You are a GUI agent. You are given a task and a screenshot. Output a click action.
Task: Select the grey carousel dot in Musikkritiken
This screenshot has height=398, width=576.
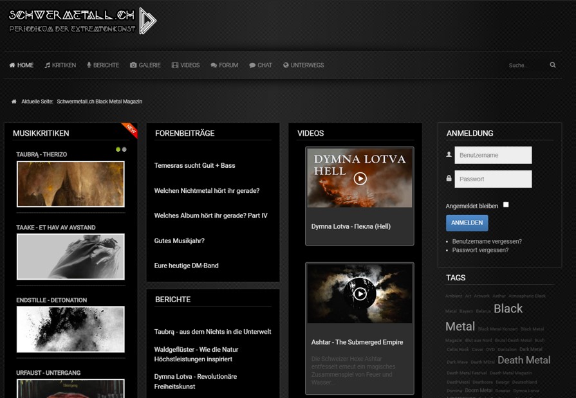coord(124,149)
